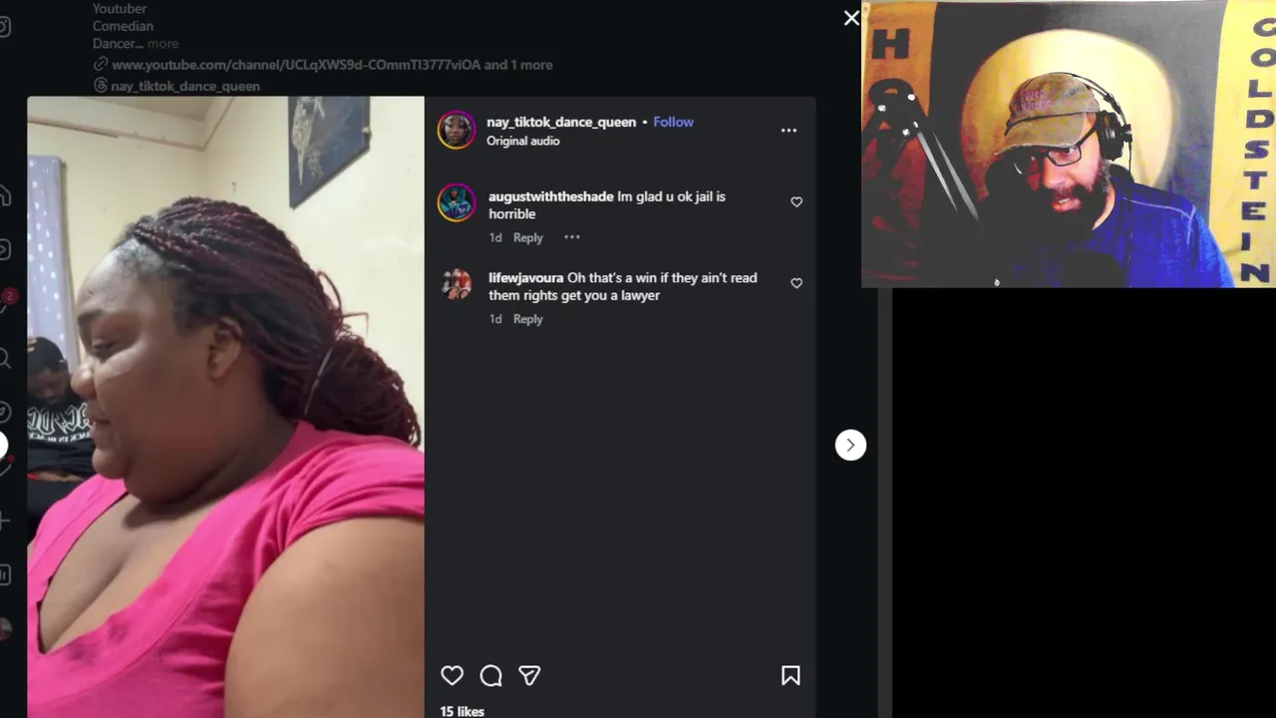
Task: Share post using paper plane icon
Action: click(x=529, y=676)
